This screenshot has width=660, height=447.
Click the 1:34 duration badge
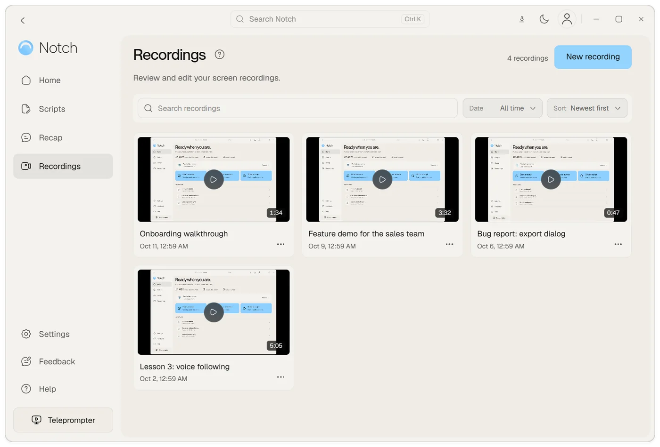coord(276,213)
